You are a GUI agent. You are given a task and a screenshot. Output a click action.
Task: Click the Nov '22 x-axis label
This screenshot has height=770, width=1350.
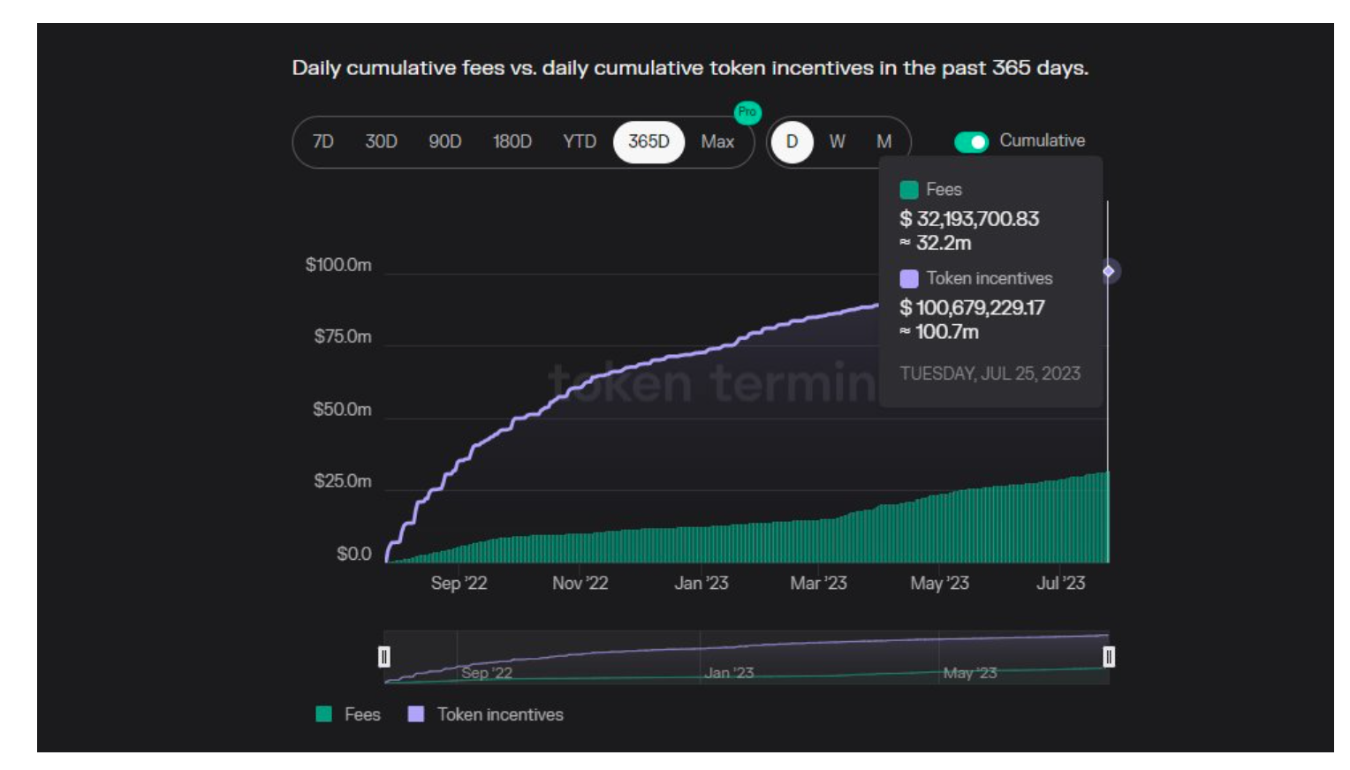[x=580, y=583]
